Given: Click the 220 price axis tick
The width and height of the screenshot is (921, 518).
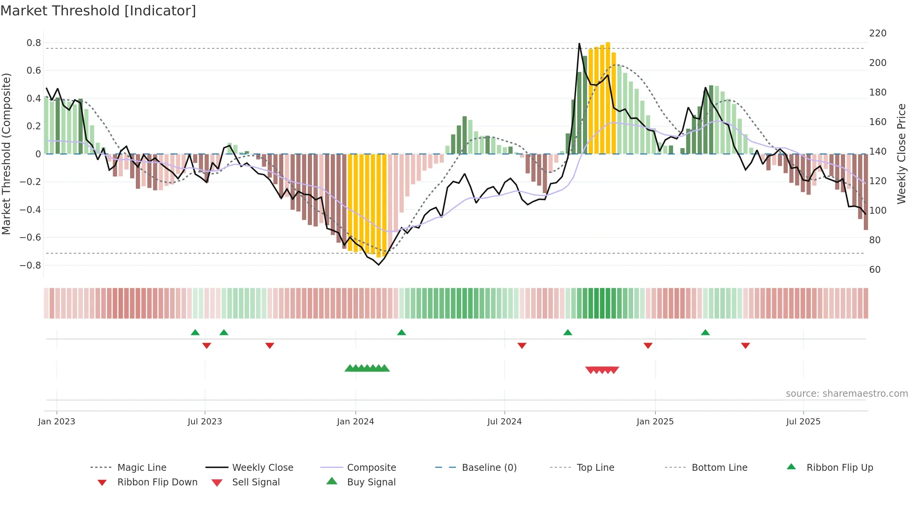Looking at the screenshot, I should (x=878, y=33).
